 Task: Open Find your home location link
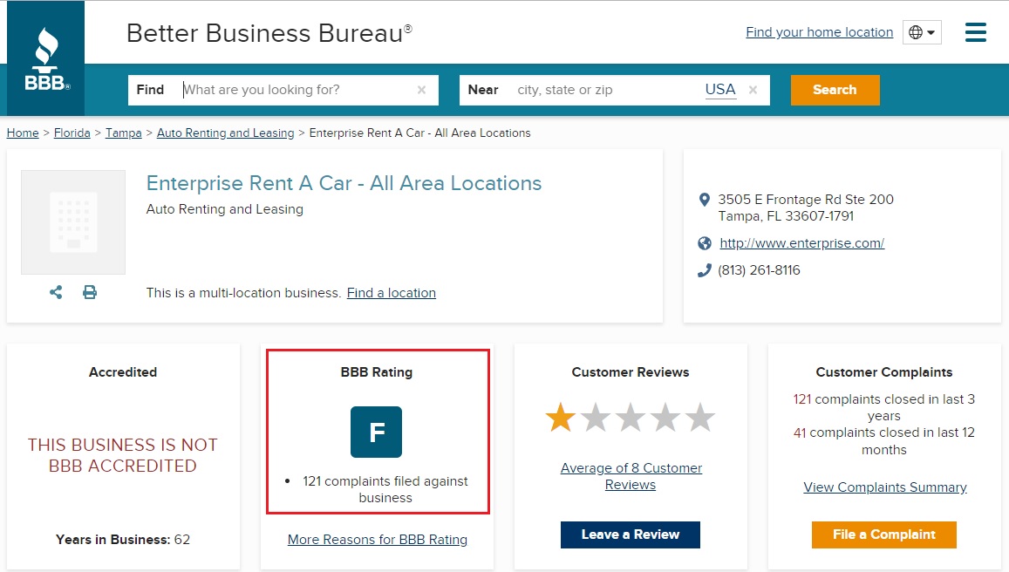[x=819, y=32]
